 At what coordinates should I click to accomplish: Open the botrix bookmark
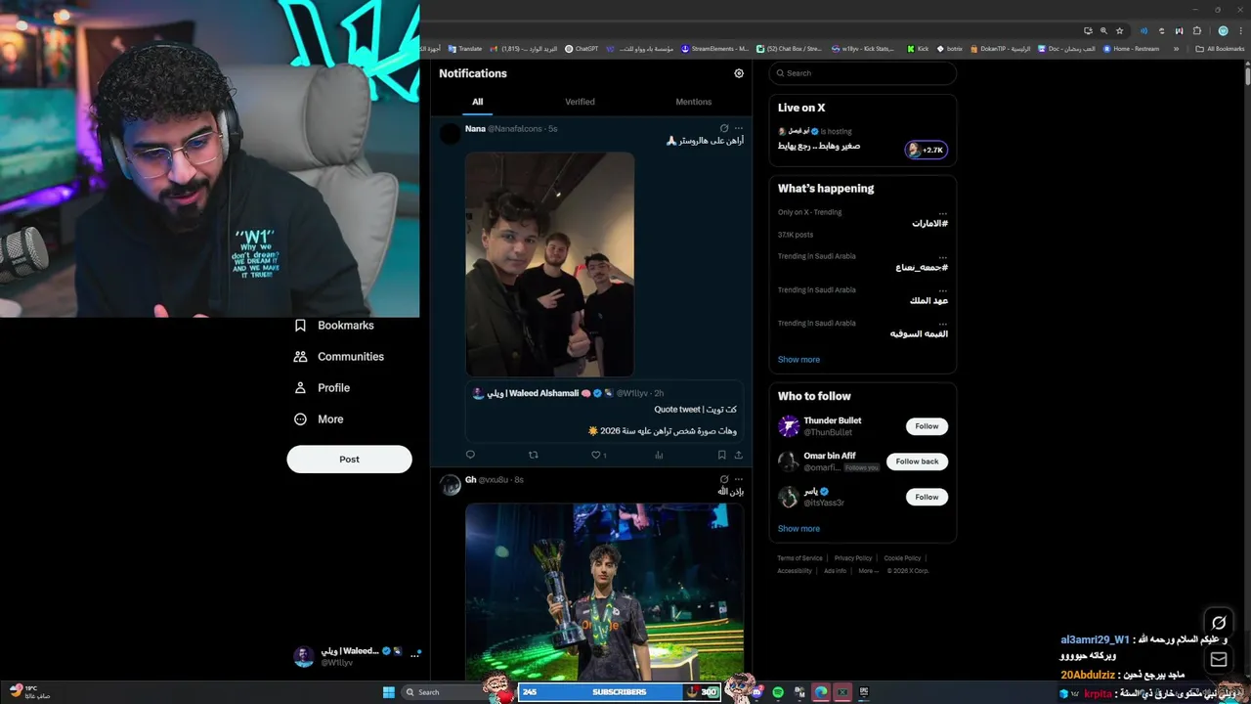[950, 49]
